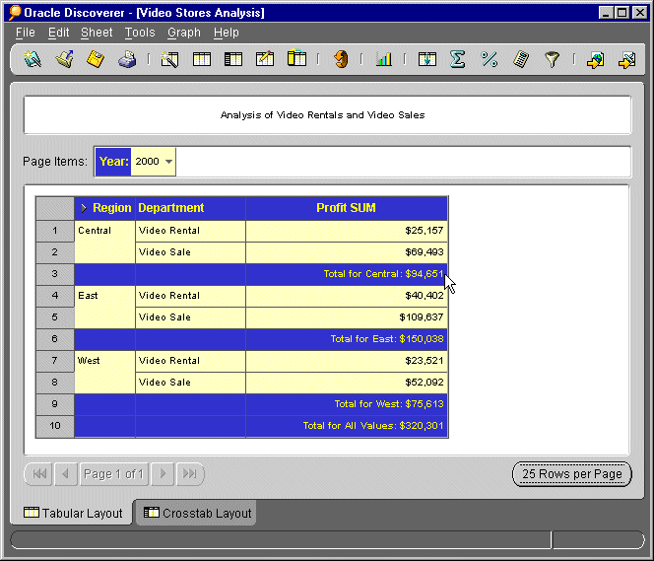Select the East region cell
Image resolution: width=654 pixels, height=561 pixels.
104,307
